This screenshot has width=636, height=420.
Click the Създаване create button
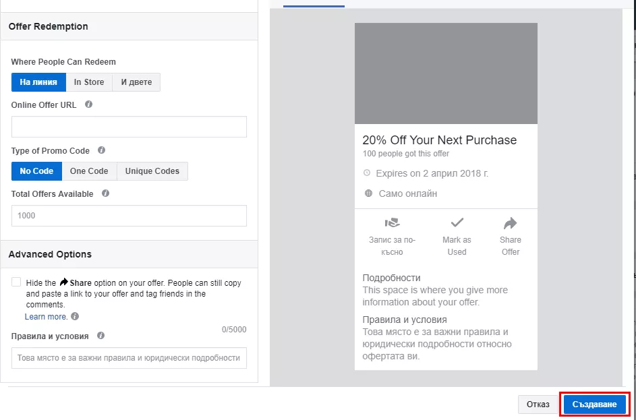(595, 404)
